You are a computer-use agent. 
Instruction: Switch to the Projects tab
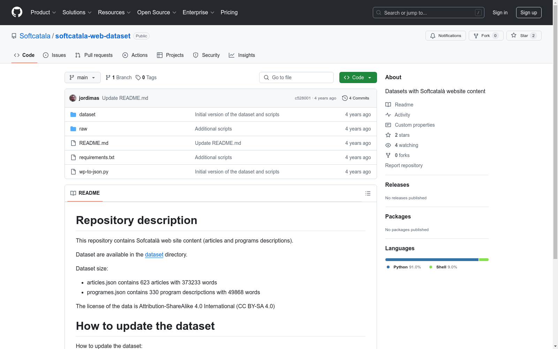(x=170, y=55)
